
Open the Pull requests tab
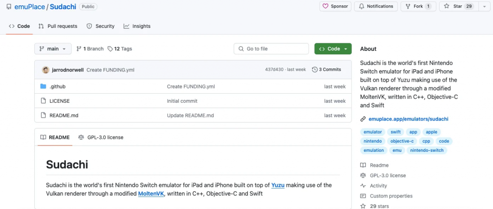[58, 26]
